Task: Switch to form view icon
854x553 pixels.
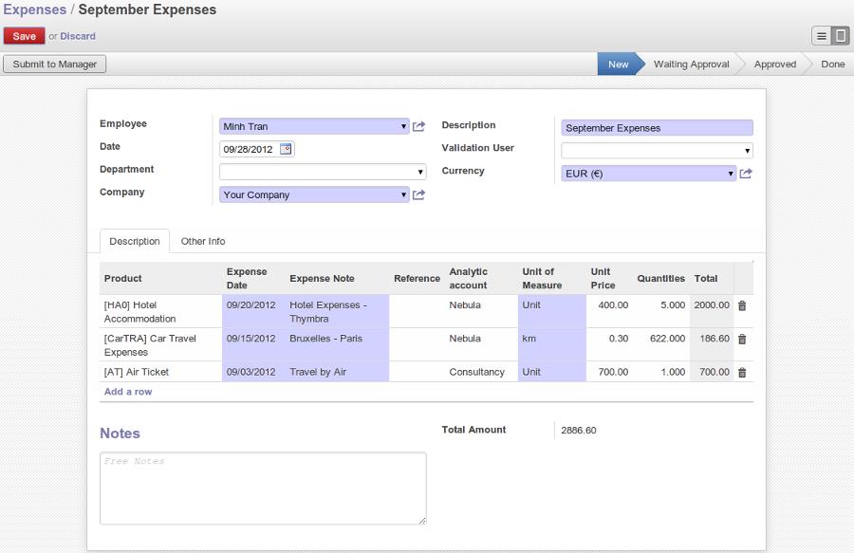Action: pos(841,36)
